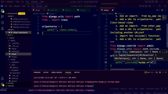Open the PROBLEMS panel tab
Viewport: 168px width, 94px height.
[x=37, y=72]
